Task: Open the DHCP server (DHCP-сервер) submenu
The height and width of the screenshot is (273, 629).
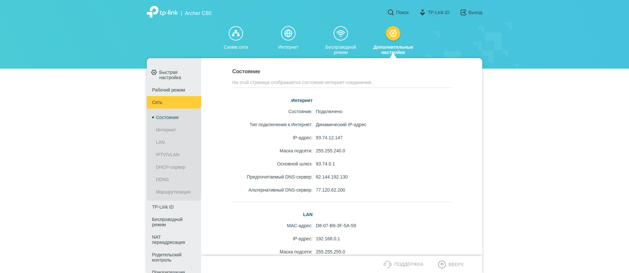Action: tap(170, 167)
